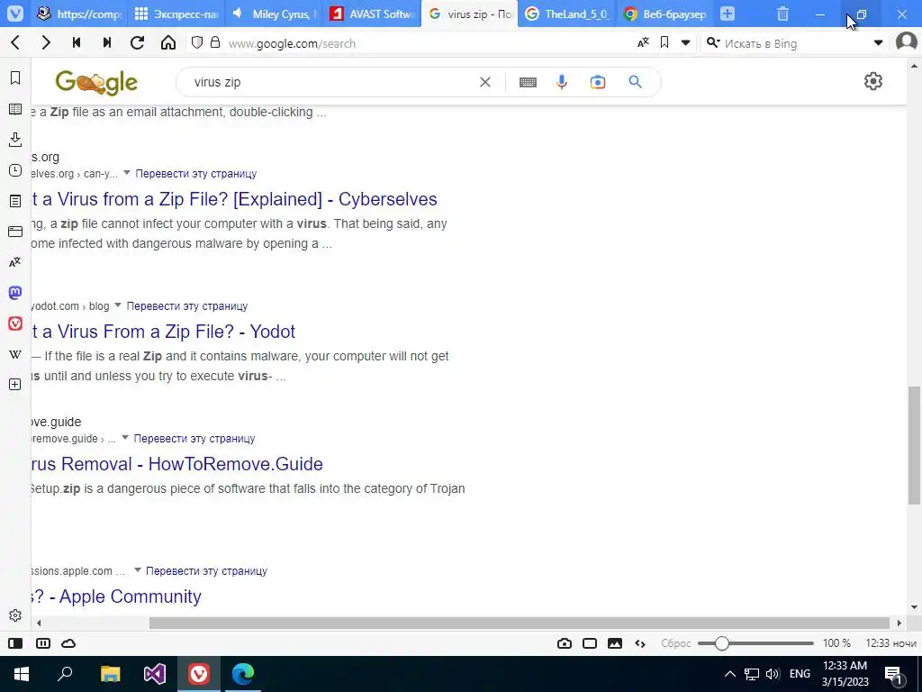The width and height of the screenshot is (922, 692).
Task: Open the Downloads panel
Action: (x=15, y=140)
